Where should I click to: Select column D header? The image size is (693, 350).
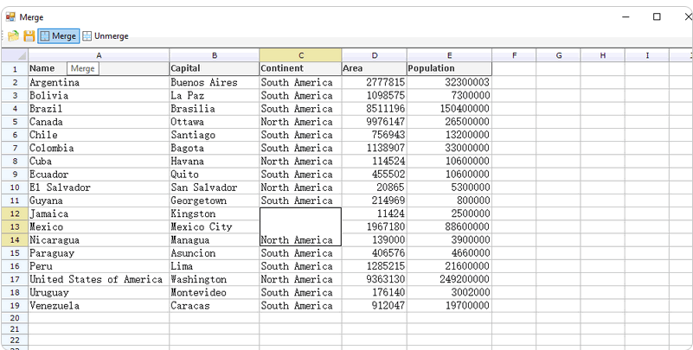375,55
